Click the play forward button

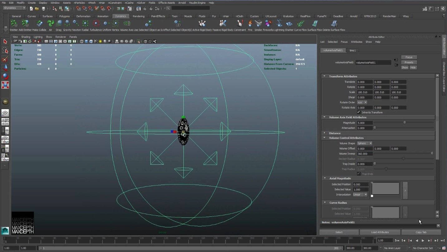pos(423,240)
